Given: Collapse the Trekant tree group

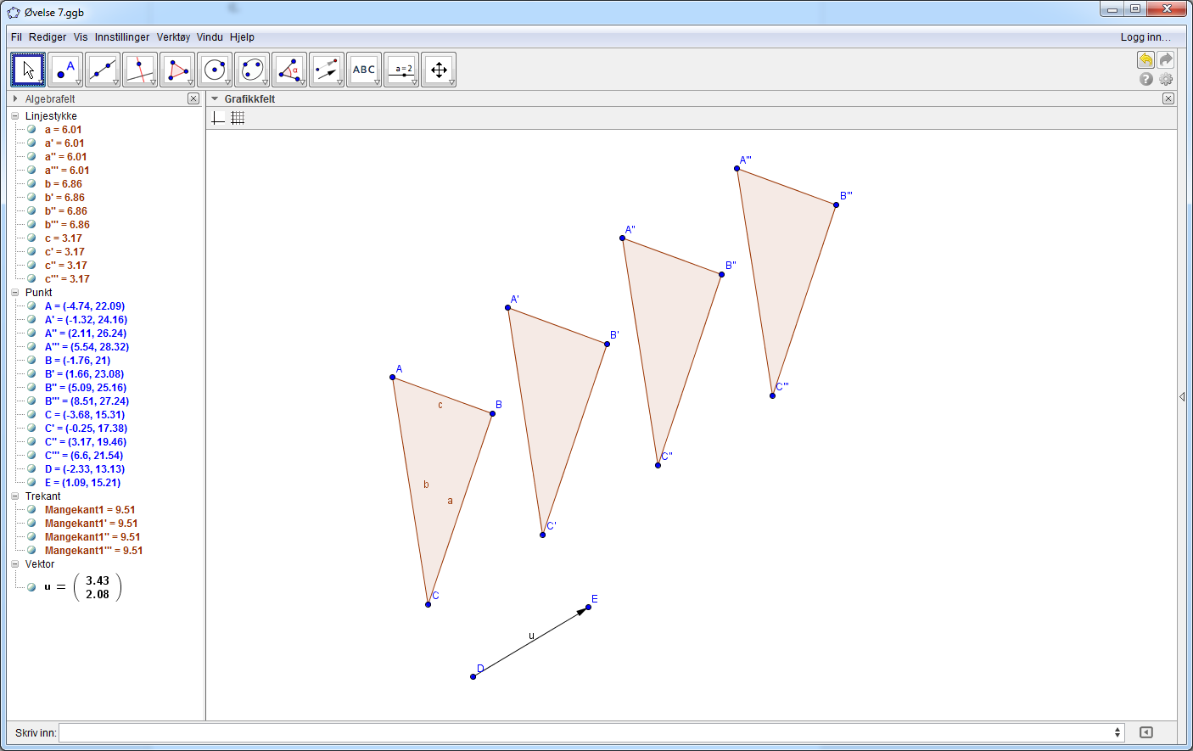Looking at the screenshot, I should 14,496.
